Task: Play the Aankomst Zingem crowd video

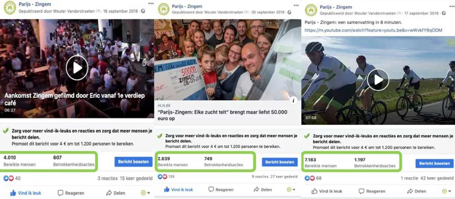Action: pos(77,68)
